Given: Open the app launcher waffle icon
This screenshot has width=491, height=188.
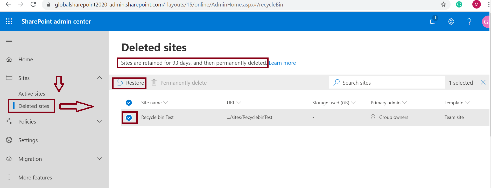Looking at the screenshot, I should click(9, 21).
